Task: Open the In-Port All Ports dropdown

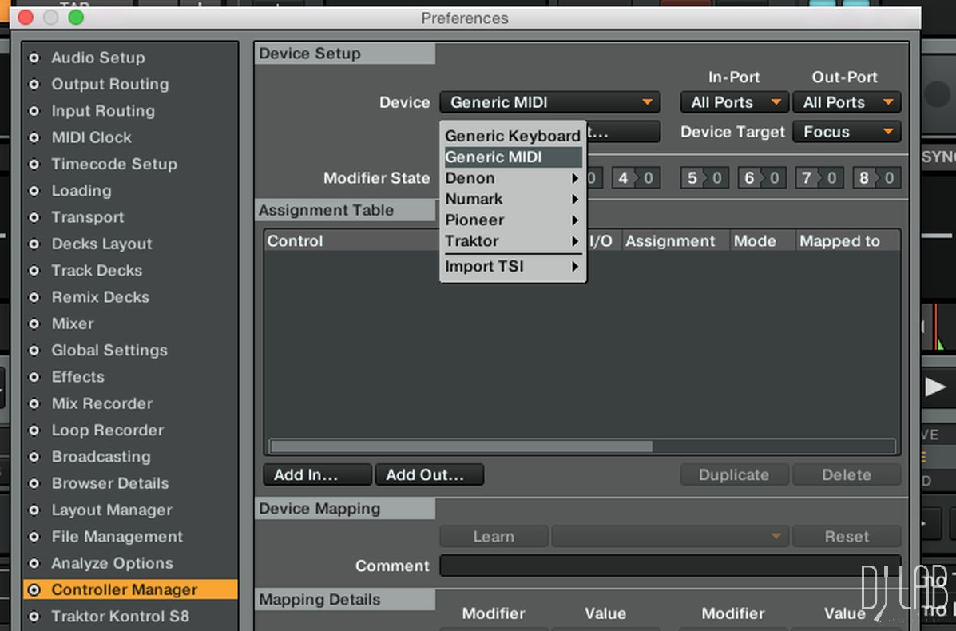Action: point(734,102)
